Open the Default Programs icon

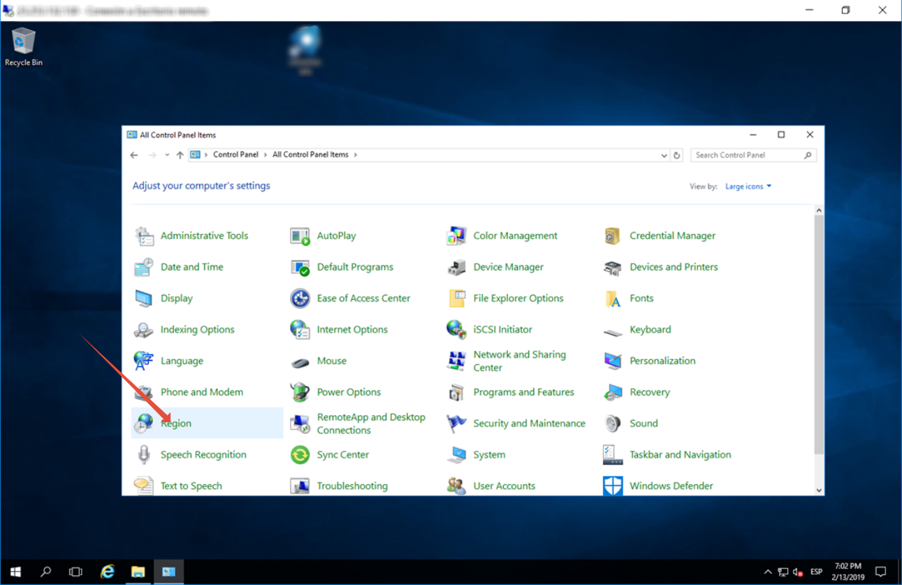[x=300, y=267]
